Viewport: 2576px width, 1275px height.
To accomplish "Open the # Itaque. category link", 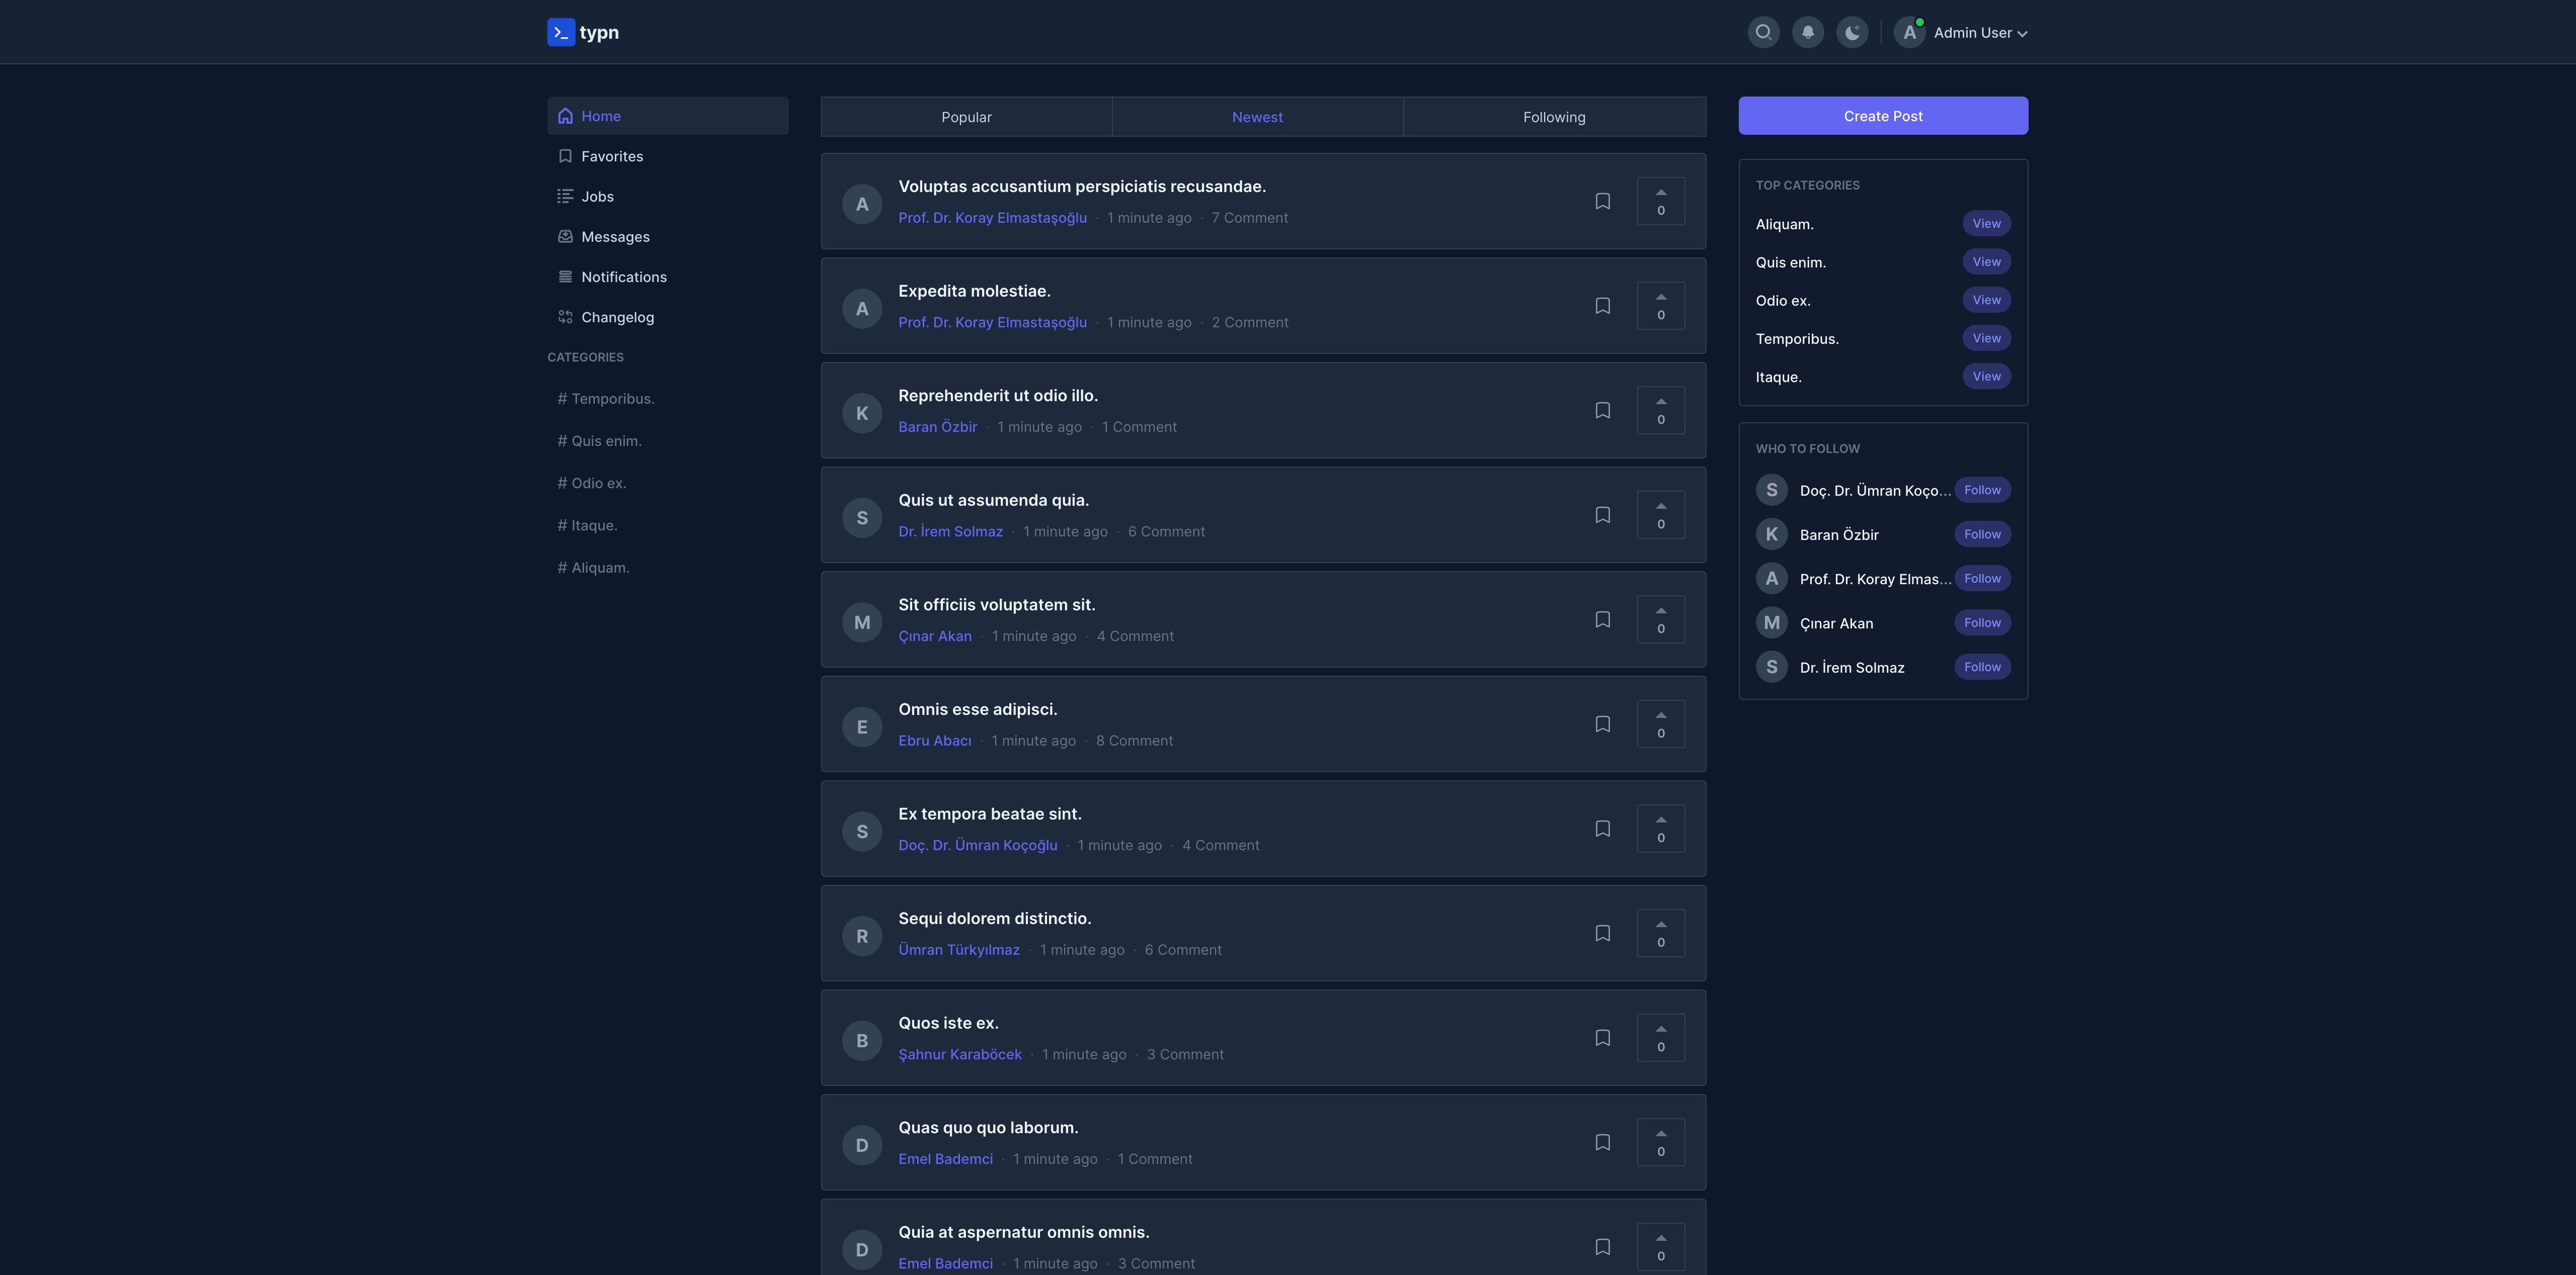I will click(587, 525).
